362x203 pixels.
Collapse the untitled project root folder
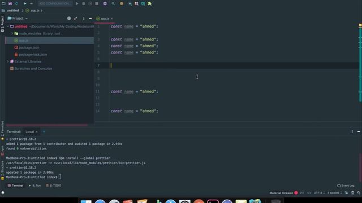(7, 27)
